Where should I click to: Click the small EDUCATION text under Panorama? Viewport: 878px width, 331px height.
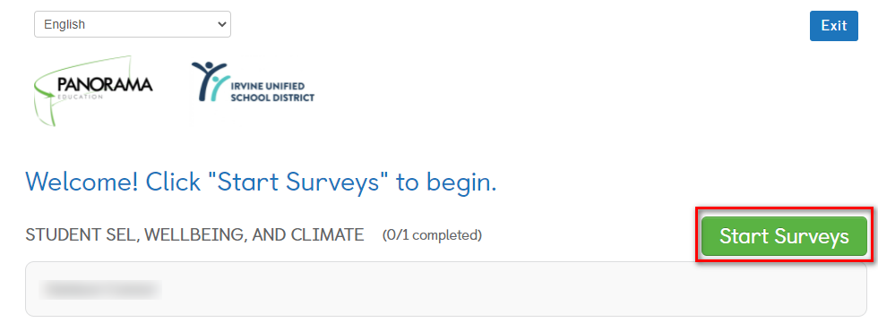pyautogui.click(x=80, y=97)
